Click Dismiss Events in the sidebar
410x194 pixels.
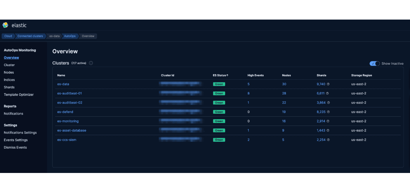tap(15, 147)
